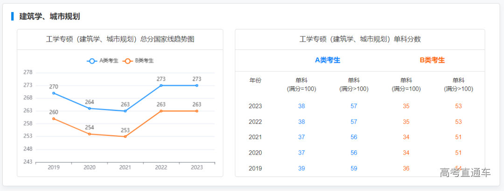The height and width of the screenshot is (191, 504).
Task: Click the blue A类考生 table column header
Action: (x=328, y=60)
